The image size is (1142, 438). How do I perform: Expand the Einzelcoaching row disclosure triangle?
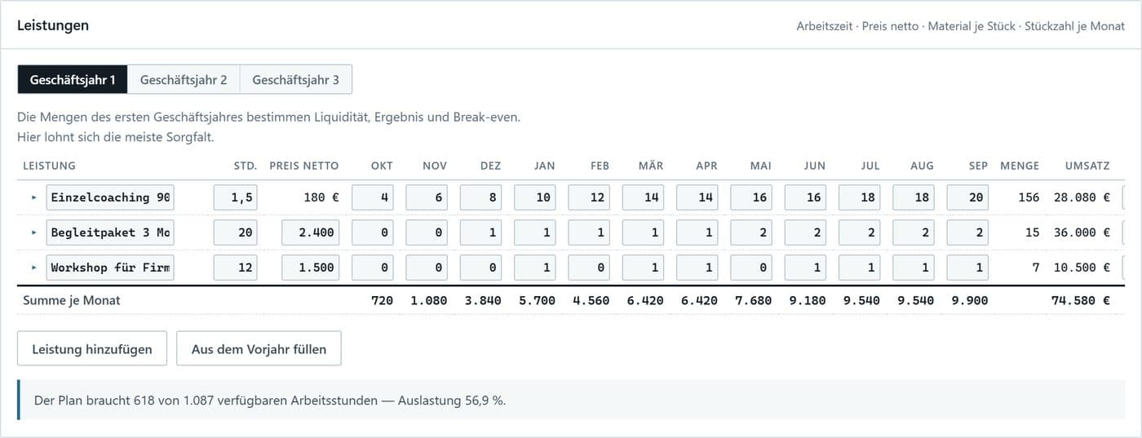pyautogui.click(x=34, y=197)
